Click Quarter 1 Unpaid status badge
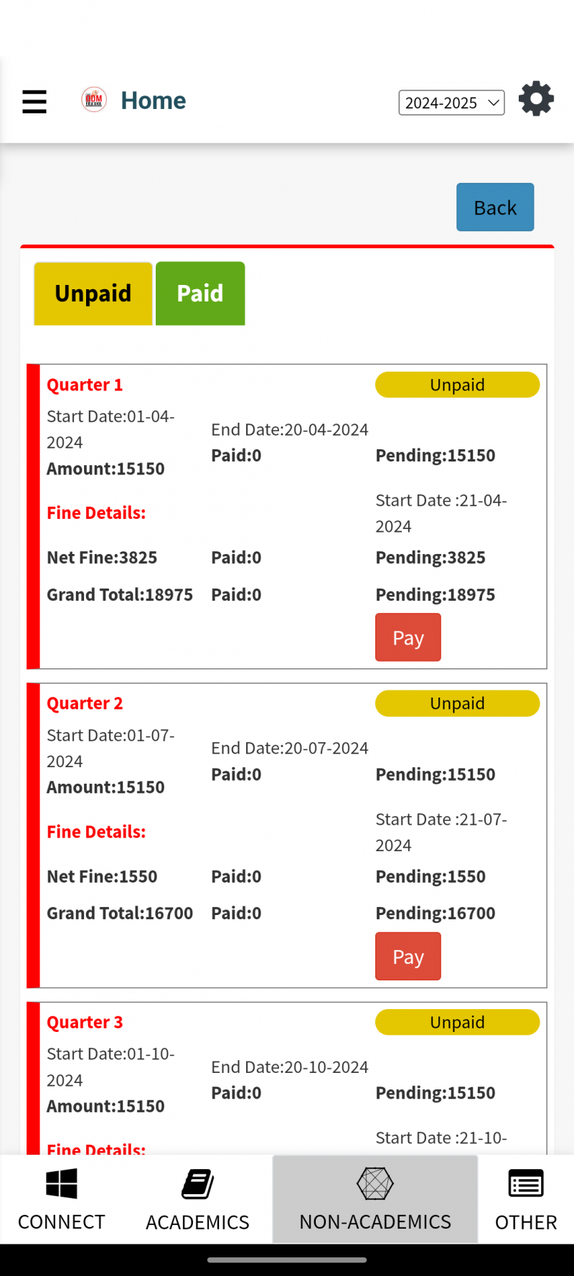Screen dimensions: 574x1276 (x=457, y=385)
